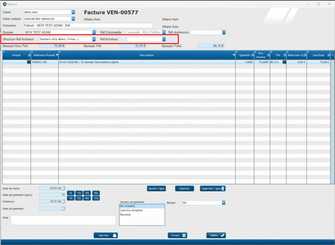Click the Valider button
Image resolution: width=335 pixels, height=245 pixels.
click(215, 235)
